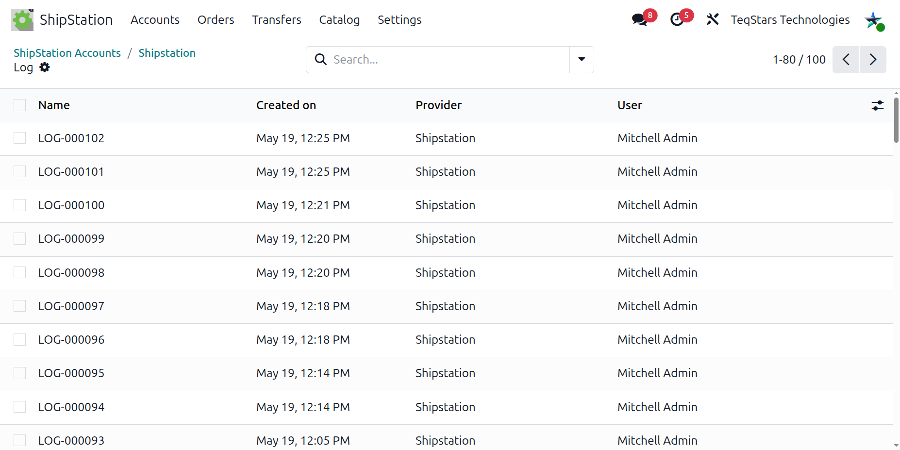The height and width of the screenshot is (450, 900).
Task: Click the vertical scrollbar thumb
Action: coord(896,120)
